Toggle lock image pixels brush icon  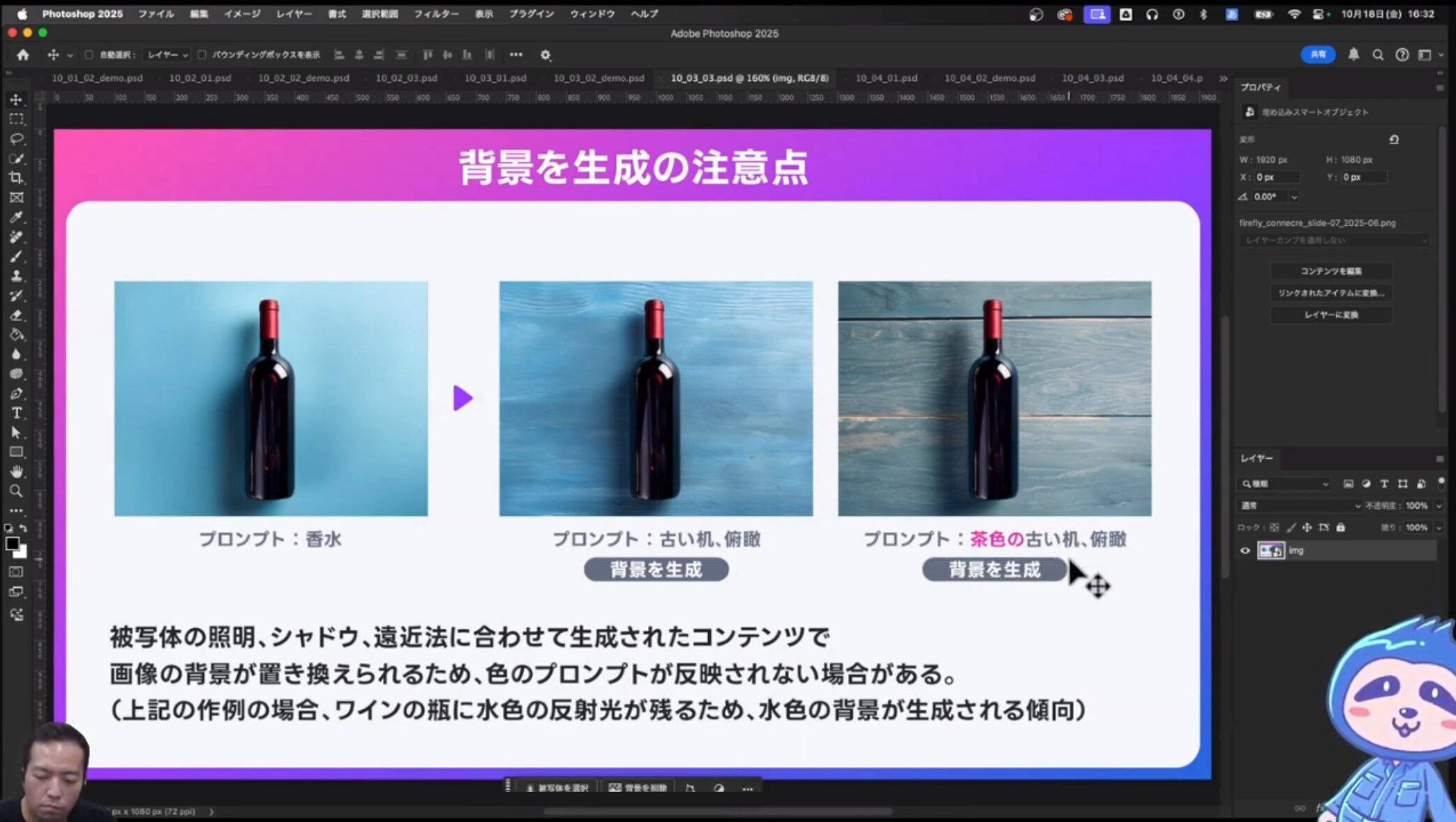click(x=1291, y=527)
